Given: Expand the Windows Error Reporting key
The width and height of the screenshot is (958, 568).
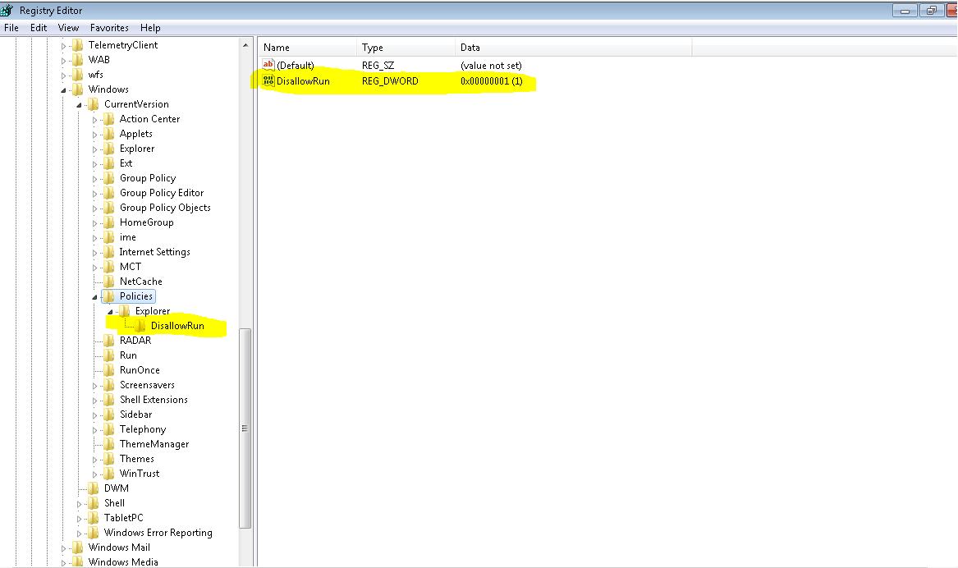Looking at the screenshot, I should pos(79,534).
